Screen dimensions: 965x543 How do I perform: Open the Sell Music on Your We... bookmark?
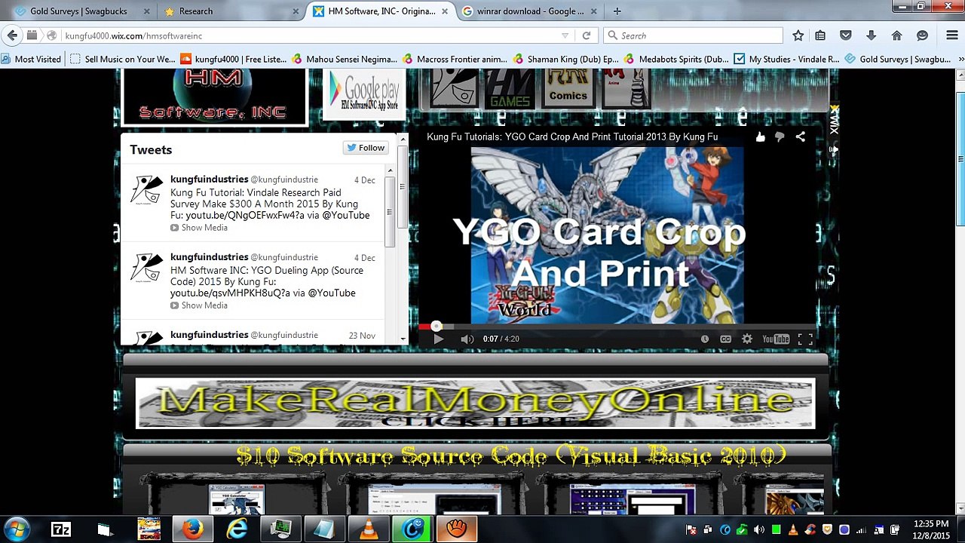pos(122,59)
